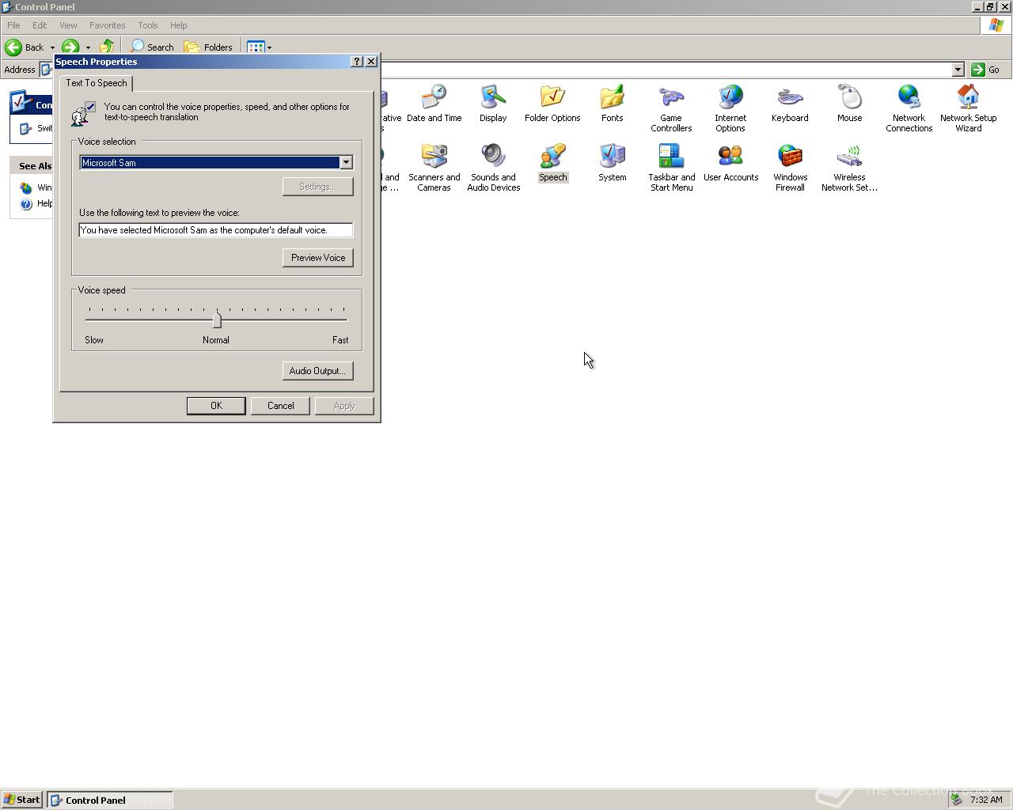The width and height of the screenshot is (1013, 810).
Task: Open the Mouse icon
Action: click(849, 104)
